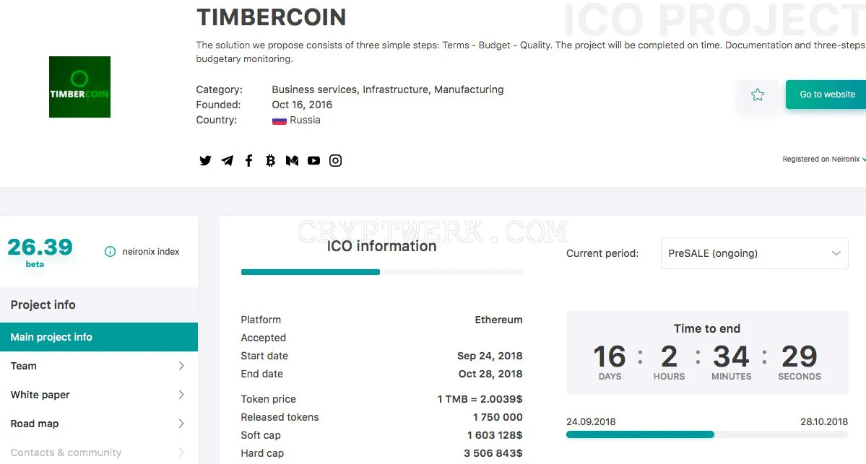This screenshot has width=866, height=464.
Task: Open Contacts & community menu item
Action: tap(99, 452)
